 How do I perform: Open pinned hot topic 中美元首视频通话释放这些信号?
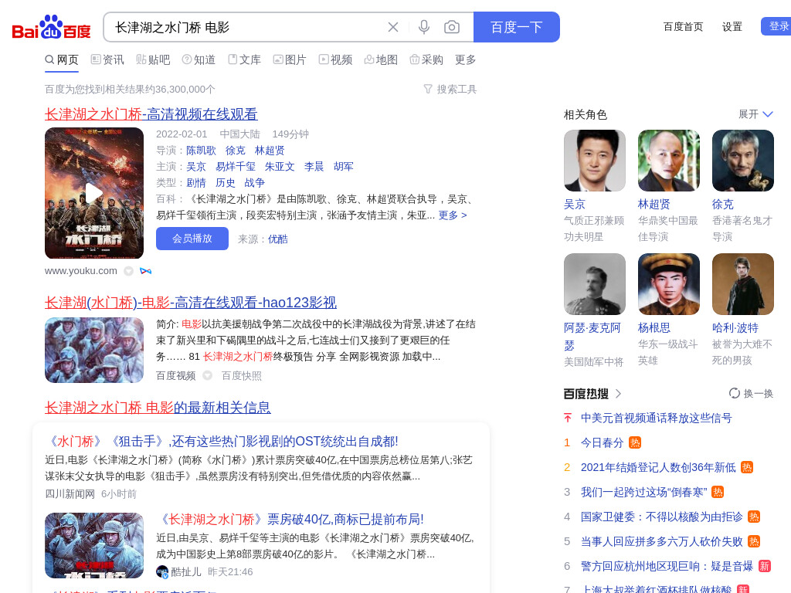657,418
